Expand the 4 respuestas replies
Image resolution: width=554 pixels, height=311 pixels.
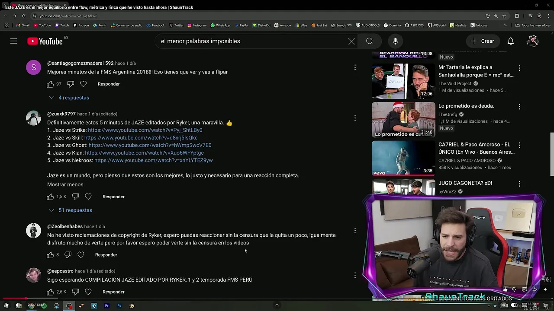click(x=69, y=98)
